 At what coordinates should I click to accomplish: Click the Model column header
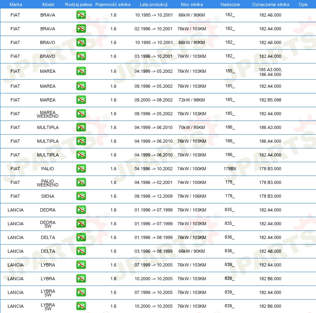[48, 4]
